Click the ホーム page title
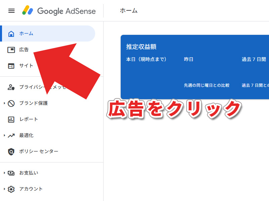Image resolution: width=269 pixels, height=201 pixels. click(129, 11)
